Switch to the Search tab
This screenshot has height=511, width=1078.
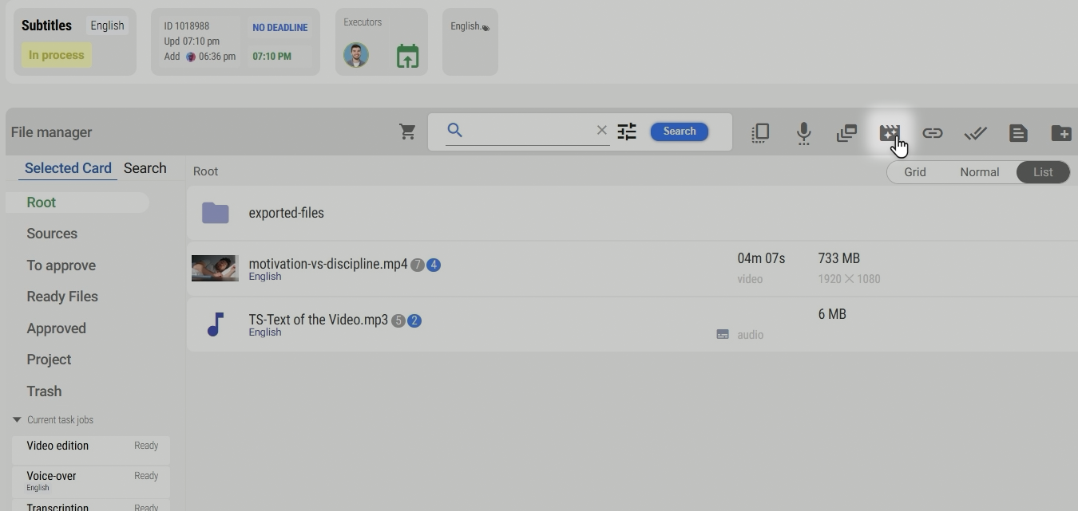click(x=145, y=168)
